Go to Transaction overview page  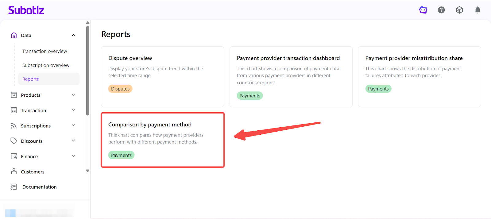44,51
